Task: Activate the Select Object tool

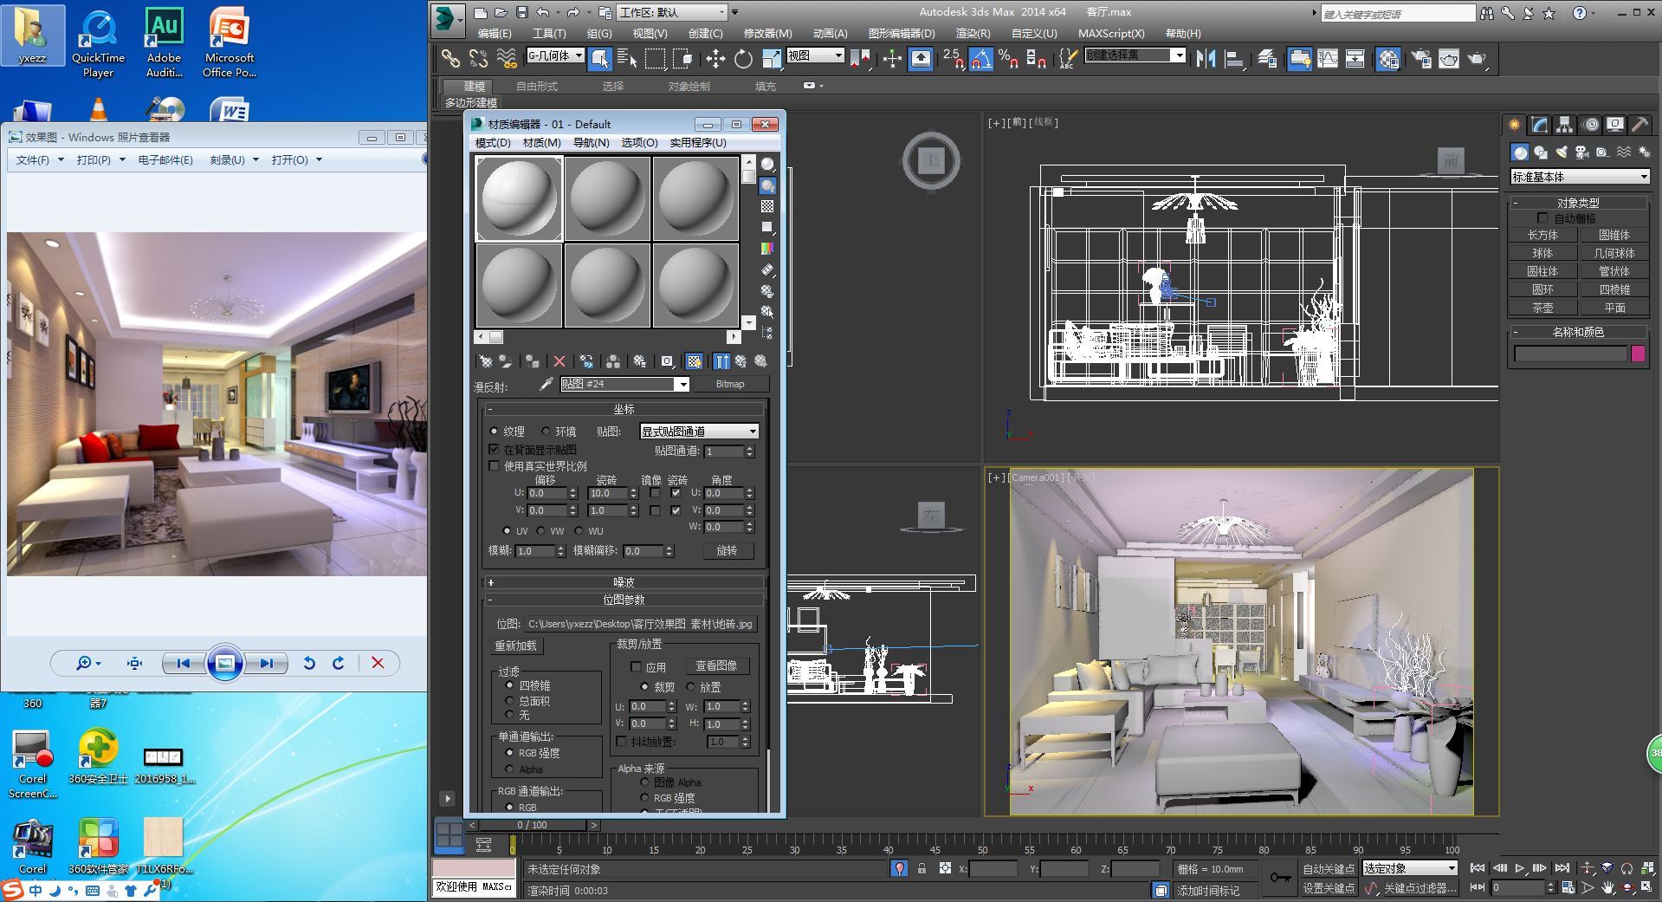Action: [599, 58]
